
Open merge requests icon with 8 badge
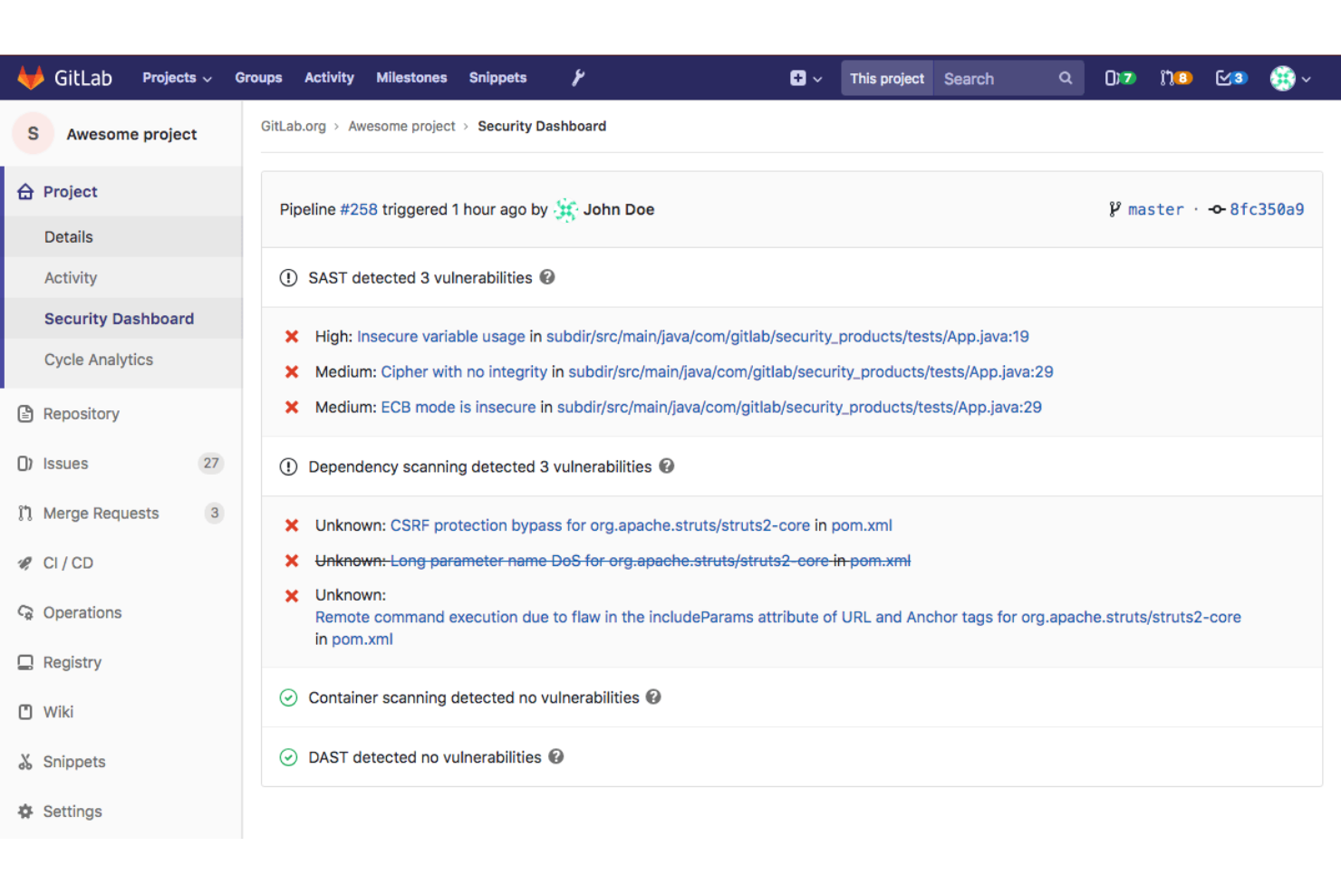(1176, 78)
